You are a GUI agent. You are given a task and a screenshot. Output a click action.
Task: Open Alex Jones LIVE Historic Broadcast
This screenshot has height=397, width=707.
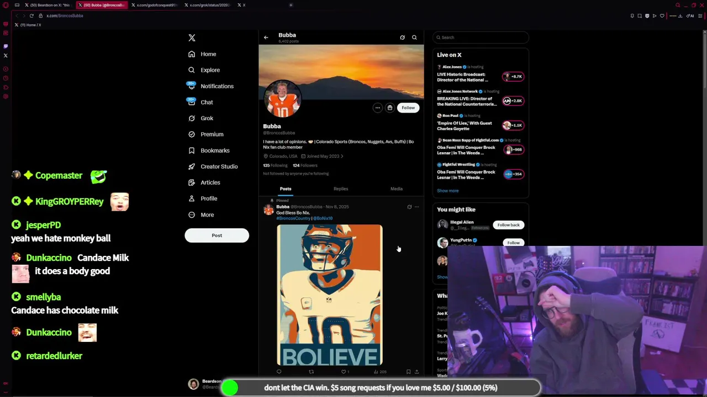pyautogui.click(x=481, y=73)
